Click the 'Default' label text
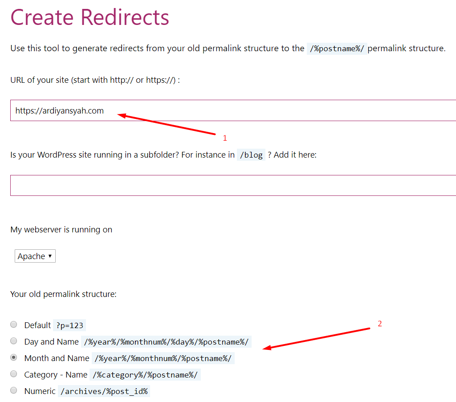 click(37, 325)
